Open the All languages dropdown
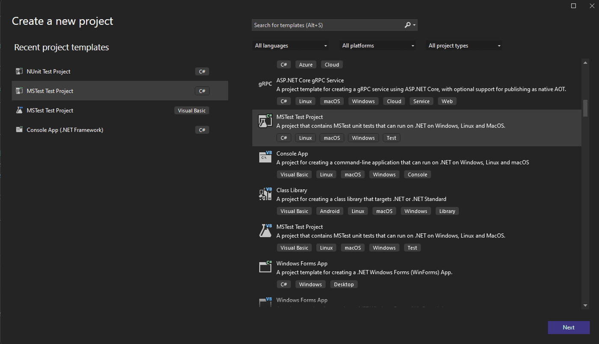The width and height of the screenshot is (599, 344). pos(291,46)
